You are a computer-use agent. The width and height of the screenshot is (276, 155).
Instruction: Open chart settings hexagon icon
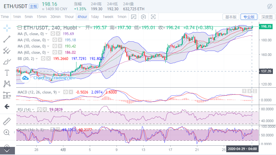[x=144, y=17]
